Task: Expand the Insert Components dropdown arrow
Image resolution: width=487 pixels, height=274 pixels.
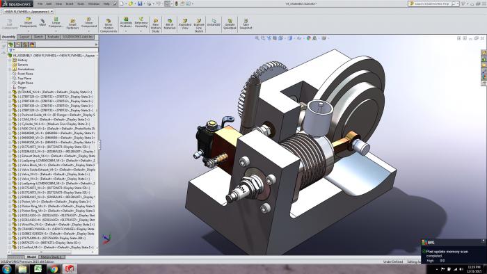Action: (29, 31)
